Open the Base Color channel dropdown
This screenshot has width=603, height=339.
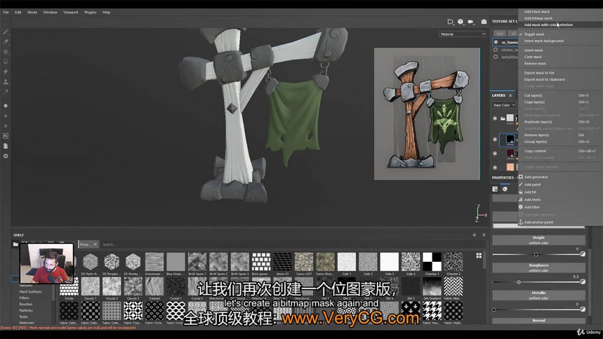[x=504, y=105]
